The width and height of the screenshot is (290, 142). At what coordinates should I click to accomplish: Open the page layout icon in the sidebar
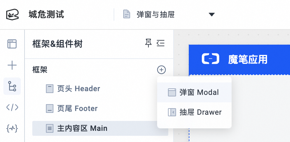pos(12,44)
